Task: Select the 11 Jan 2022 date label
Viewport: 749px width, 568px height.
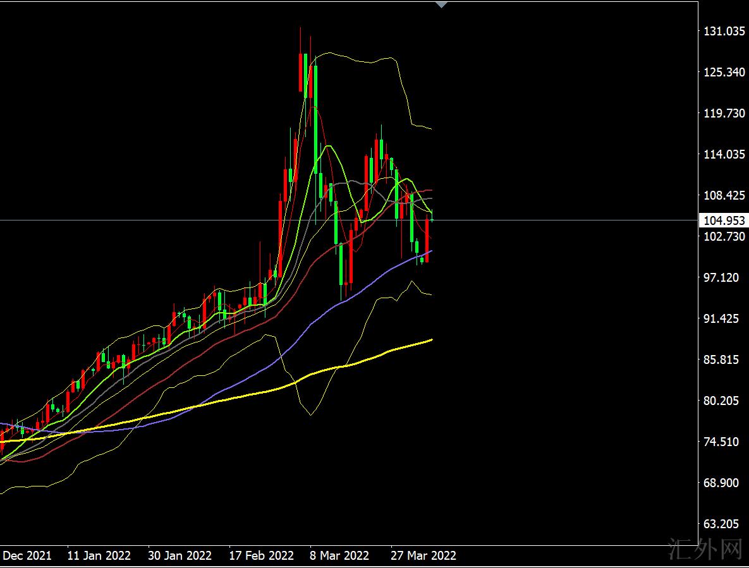Action: pyautogui.click(x=99, y=556)
